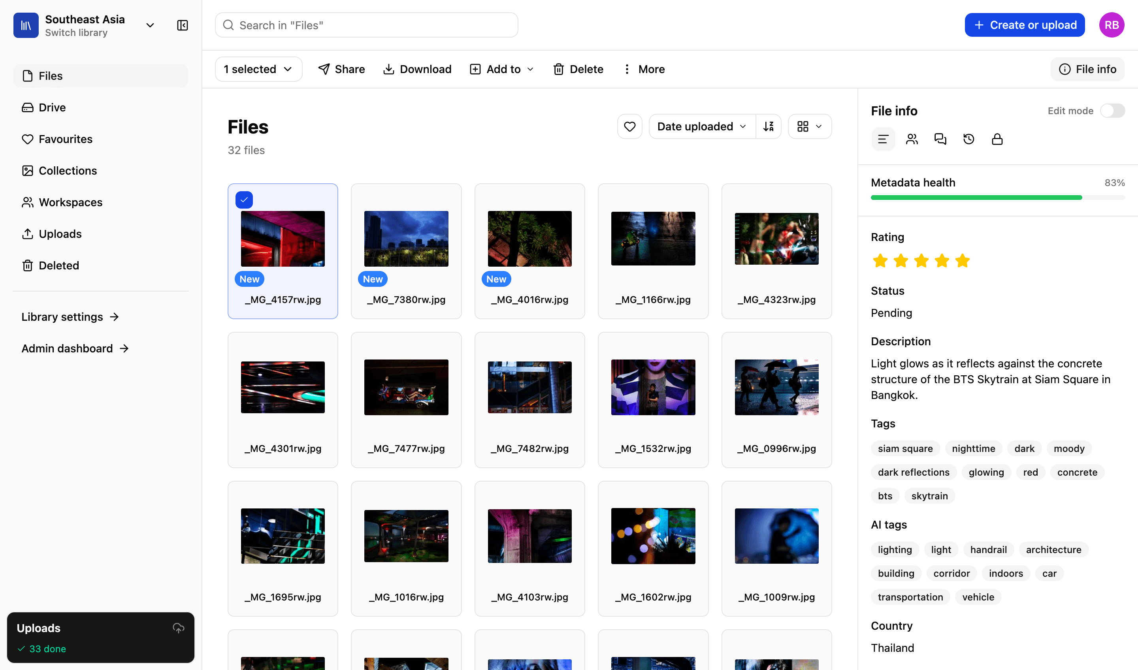Viewport: 1138px width, 670px height.
Task: Click the 'architecture' AI tag
Action: pyautogui.click(x=1053, y=550)
